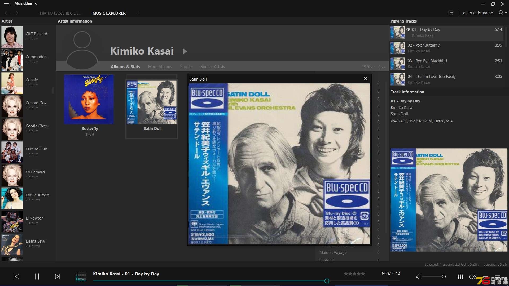Select the Music Explorer tab
Screen dimensions: 509x286
109,13
